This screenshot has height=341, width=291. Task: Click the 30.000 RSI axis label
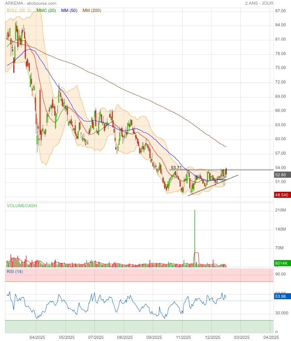[x=282, y=313]
